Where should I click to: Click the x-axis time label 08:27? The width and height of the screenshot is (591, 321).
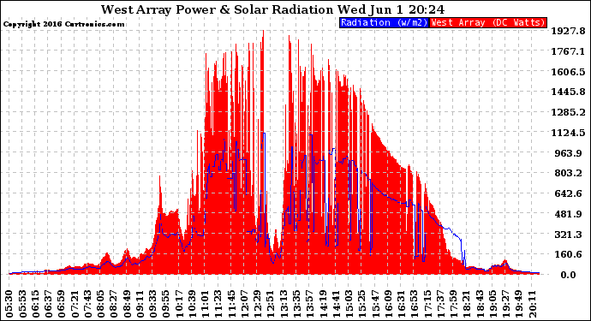tap(114, 304)
